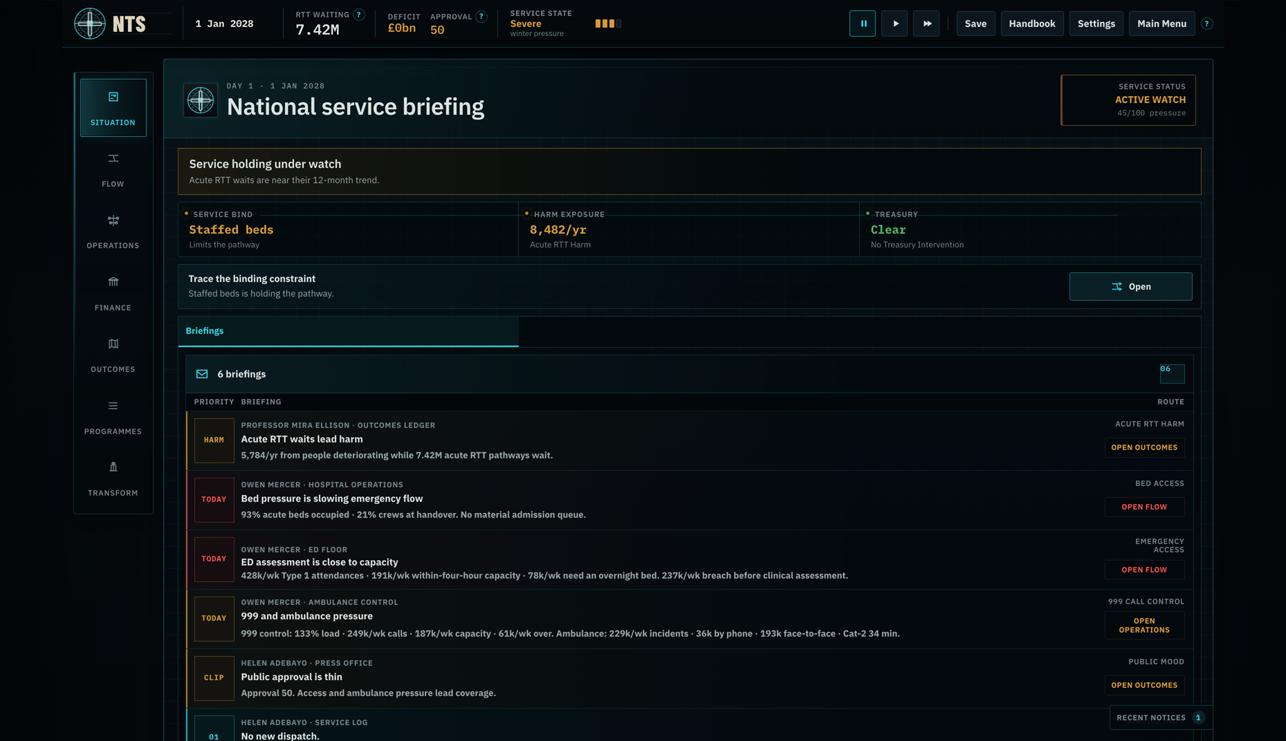Viewport: 1286px width, 741px height.
Task: Click the '1 Jan 2028' date
Action: 224,24
